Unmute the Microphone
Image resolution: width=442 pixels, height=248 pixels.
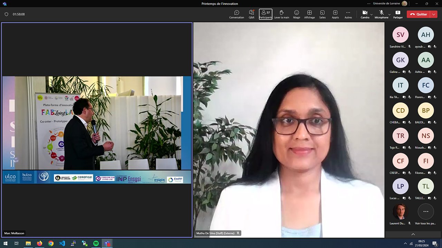tap(381, 14)
